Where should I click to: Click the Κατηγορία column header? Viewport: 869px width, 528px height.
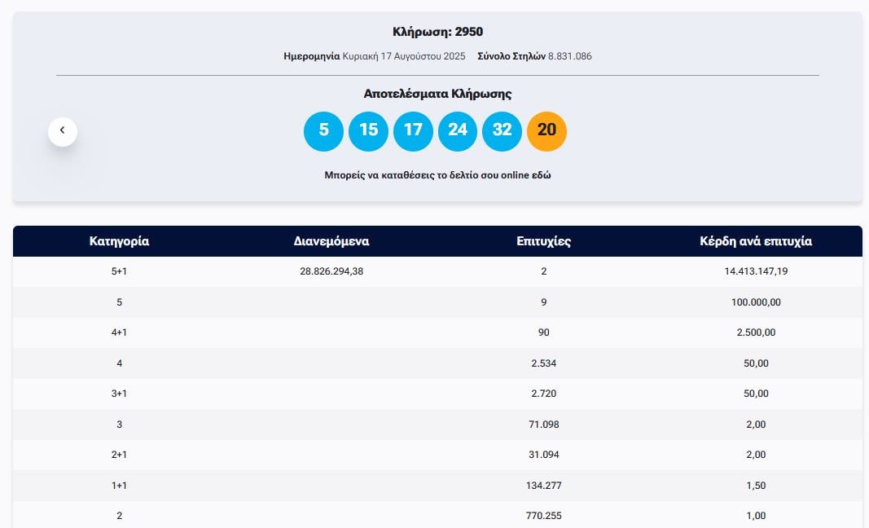[119, 241]
